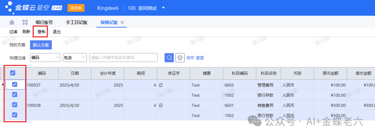375x136 pixels.
Task: Open filter settings gear icon
Action: pyautogui.click(x=180, y=58)
